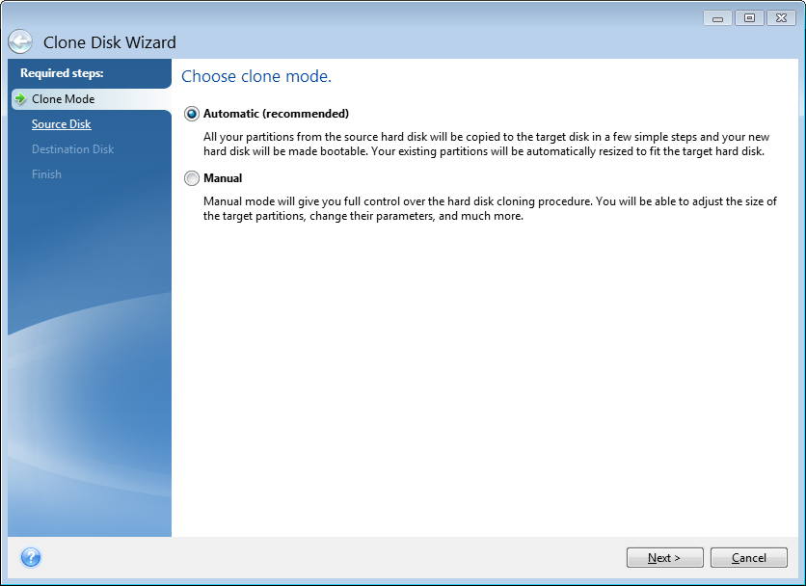Cancel the Clone Disk Wizard

748,558
